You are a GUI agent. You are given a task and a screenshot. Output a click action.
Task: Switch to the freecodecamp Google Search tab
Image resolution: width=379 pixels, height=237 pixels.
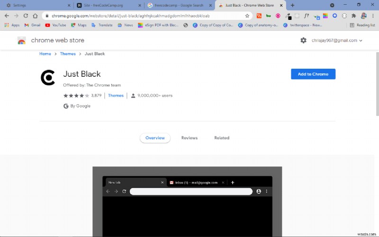(179, 5)
